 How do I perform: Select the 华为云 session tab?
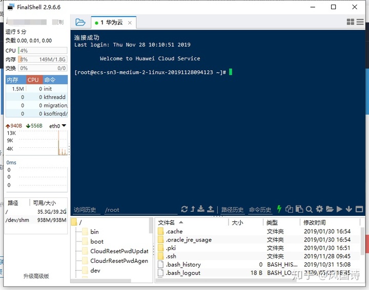(x=113, y=23)
